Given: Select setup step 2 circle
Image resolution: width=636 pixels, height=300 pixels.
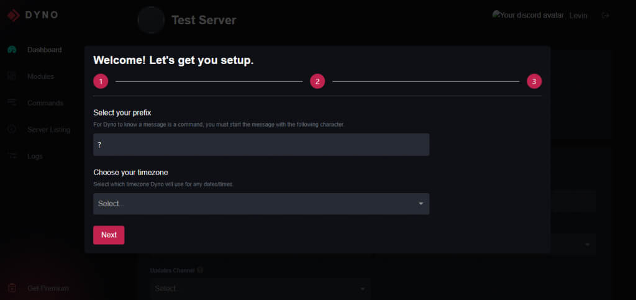Looking at the screenshot, I should (317, 81).
